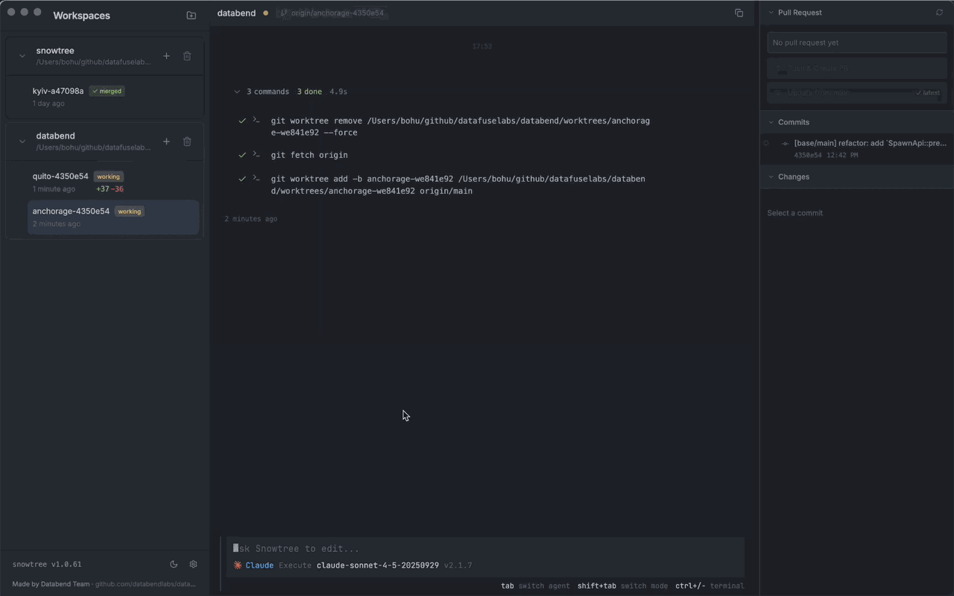Add a worktree to databend workspace
Viewport: 954px width, 596px height.
click(x=166, y=141)
